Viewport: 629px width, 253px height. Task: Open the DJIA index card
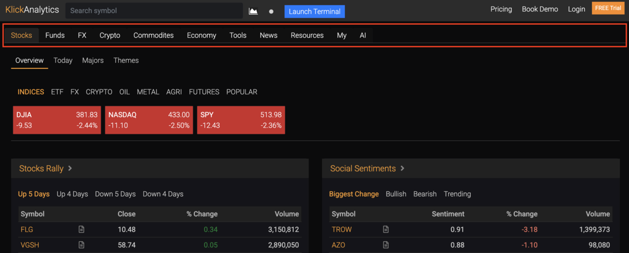(x=57, y=120)
